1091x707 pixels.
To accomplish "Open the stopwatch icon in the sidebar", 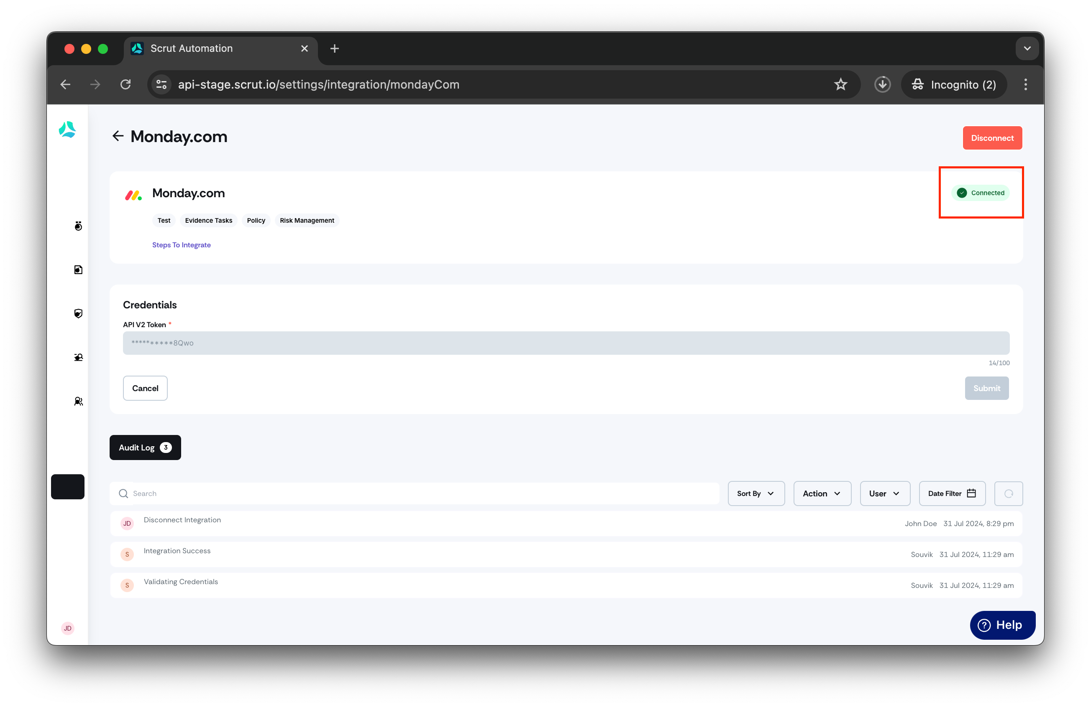I will 78,226.
